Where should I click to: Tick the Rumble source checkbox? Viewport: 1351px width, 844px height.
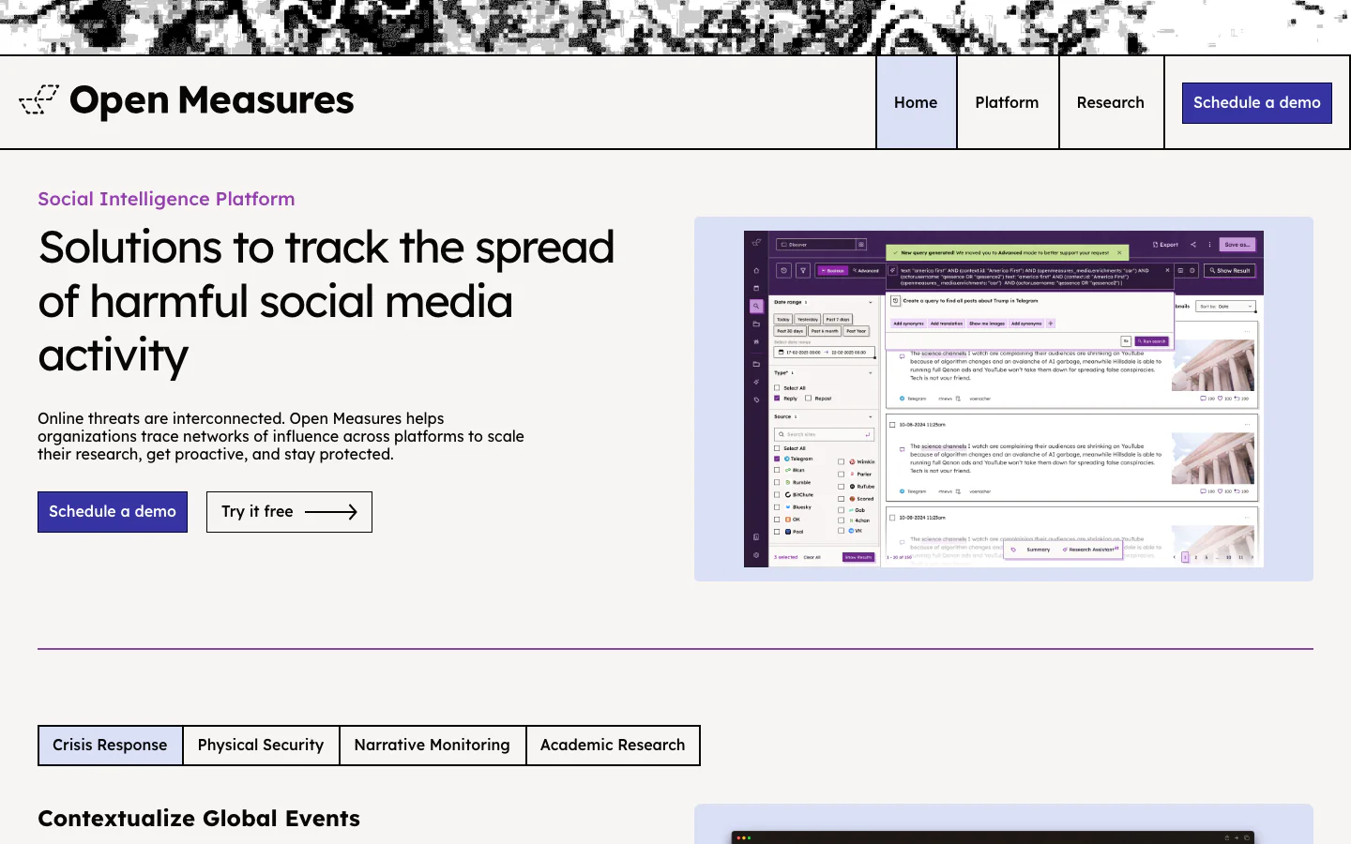click(778, 483)
